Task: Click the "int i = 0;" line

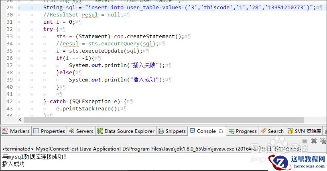Action: tap(59, 22)
